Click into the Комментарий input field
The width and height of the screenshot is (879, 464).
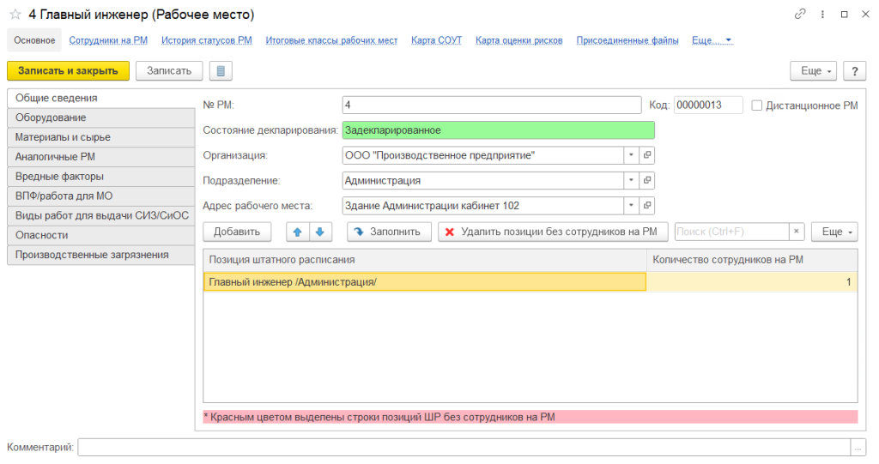(464, 447)
